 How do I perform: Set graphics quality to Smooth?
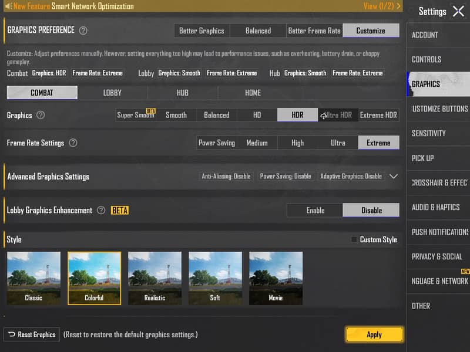tap(176, 115)
